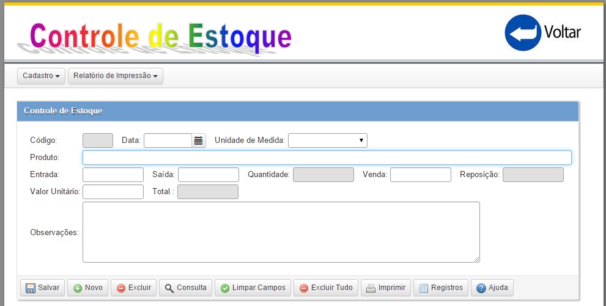Open Consulta with magnifier icon
The image size is (606, 306).
pyautogui.click(x=185, y=288)
